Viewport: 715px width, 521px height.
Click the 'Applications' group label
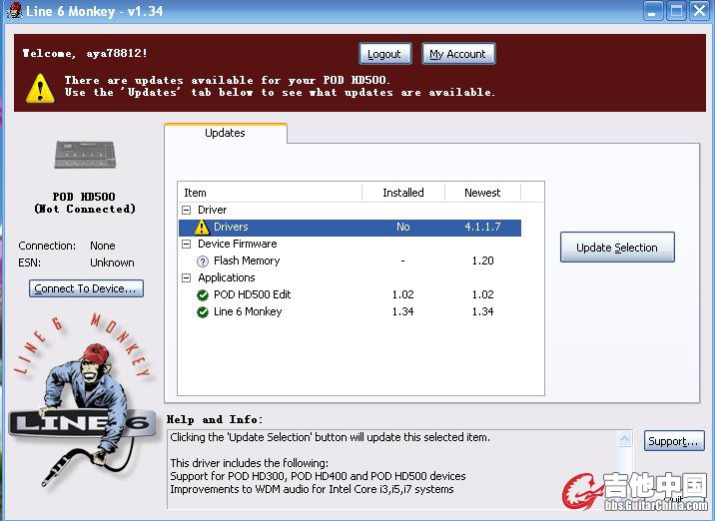(x=226, y=278)
